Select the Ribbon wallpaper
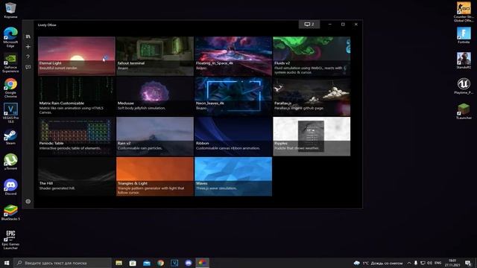This screenshot has height=268, width=477. click(x=233, y=136)
